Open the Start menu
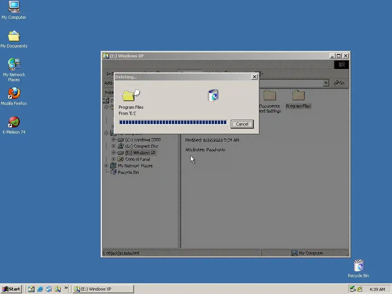Viewport: 392px width, 294px height. (11, 289)
